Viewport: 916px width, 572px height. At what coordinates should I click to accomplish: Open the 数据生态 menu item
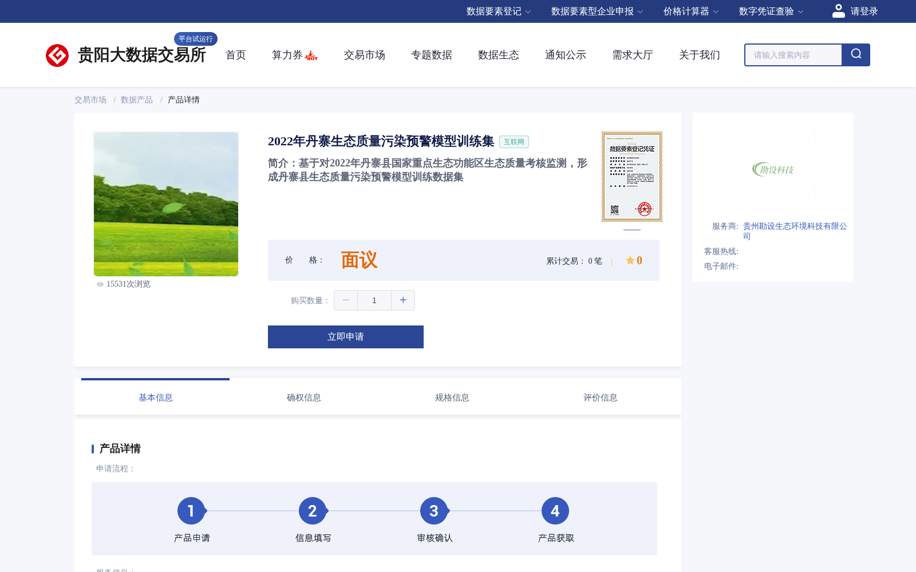pos(499,55)
